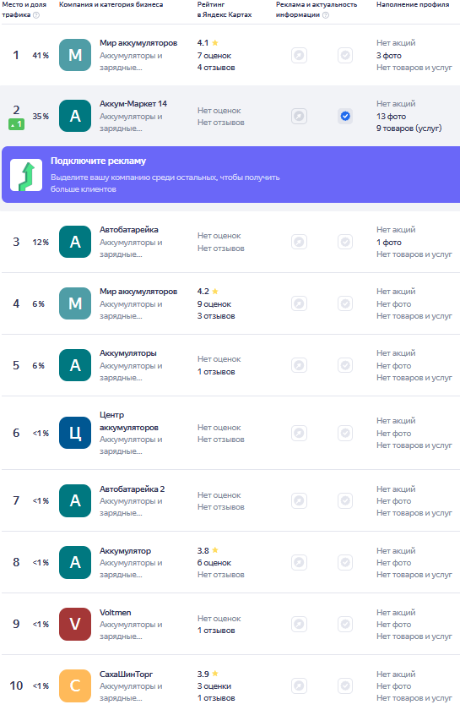This screenshot has width=460, height=710.
Task: Click the red V avatar for Voltmen
Action: click(75, 625)
